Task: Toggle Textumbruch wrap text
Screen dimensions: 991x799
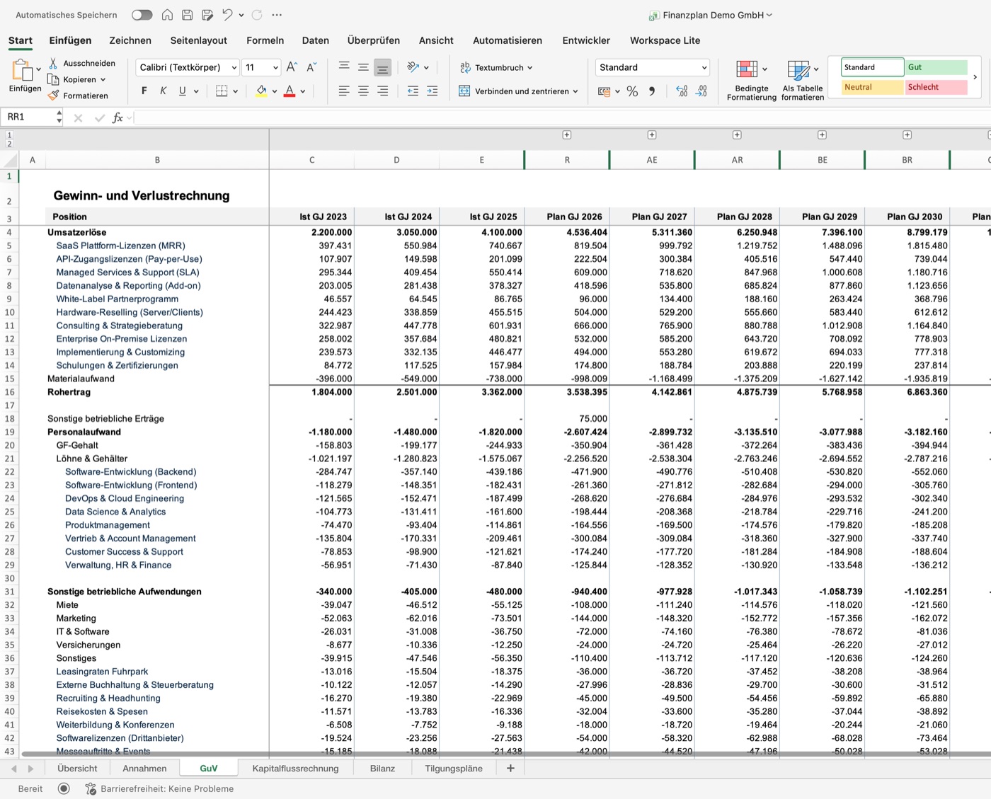Action: (496, 67)
